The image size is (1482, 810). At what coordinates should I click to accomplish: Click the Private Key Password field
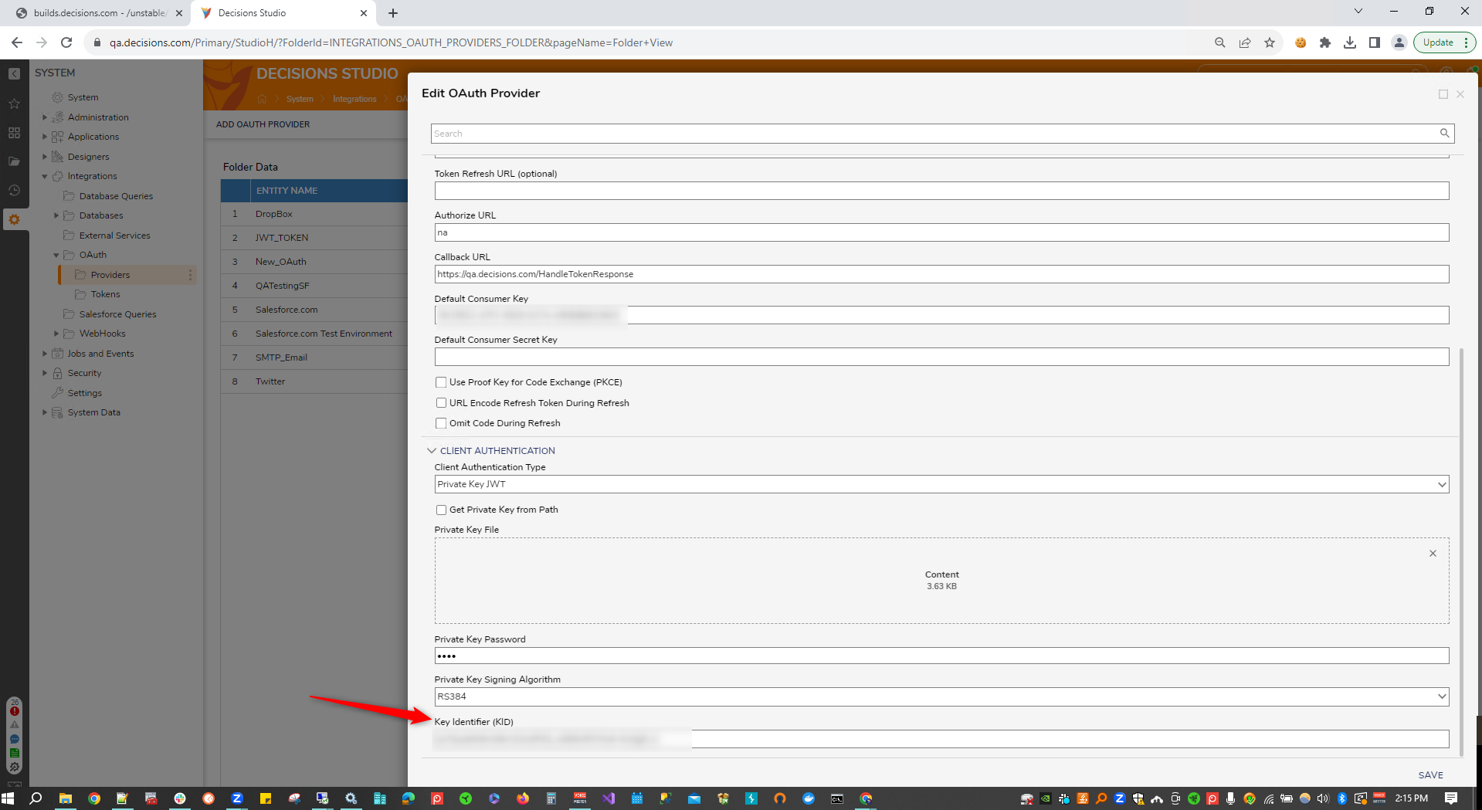click(941, 656)
